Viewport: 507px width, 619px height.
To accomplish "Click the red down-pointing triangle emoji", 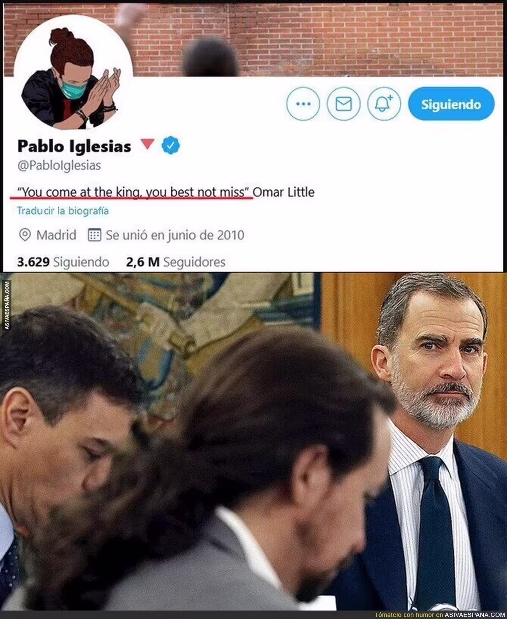I will 147,144.
